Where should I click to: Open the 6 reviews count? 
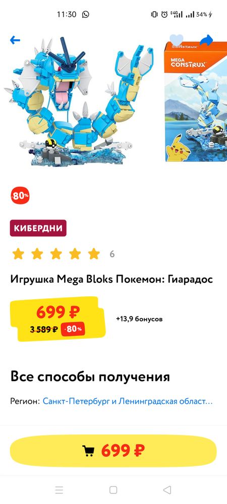(x=112, y=254)
